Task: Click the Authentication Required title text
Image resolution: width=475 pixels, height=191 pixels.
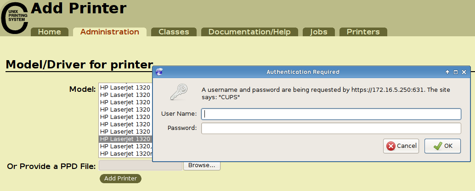Action: coord(303,72)
